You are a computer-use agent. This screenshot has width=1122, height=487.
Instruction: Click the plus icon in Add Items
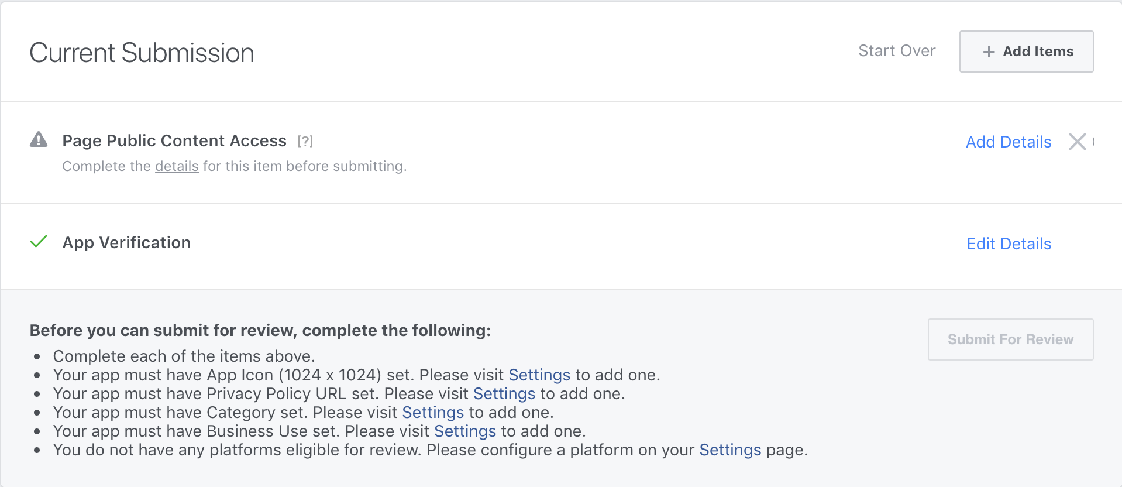[x=989, y=52]
